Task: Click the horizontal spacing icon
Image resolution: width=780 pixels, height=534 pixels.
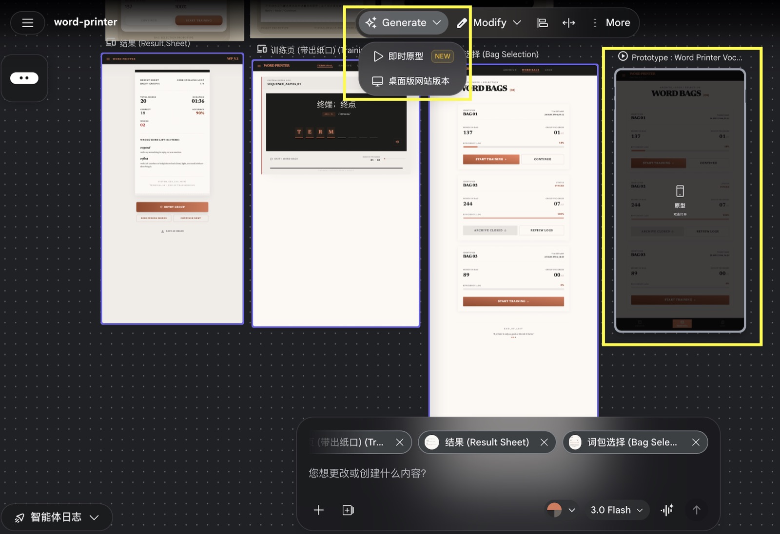Action: click(568, 23)
